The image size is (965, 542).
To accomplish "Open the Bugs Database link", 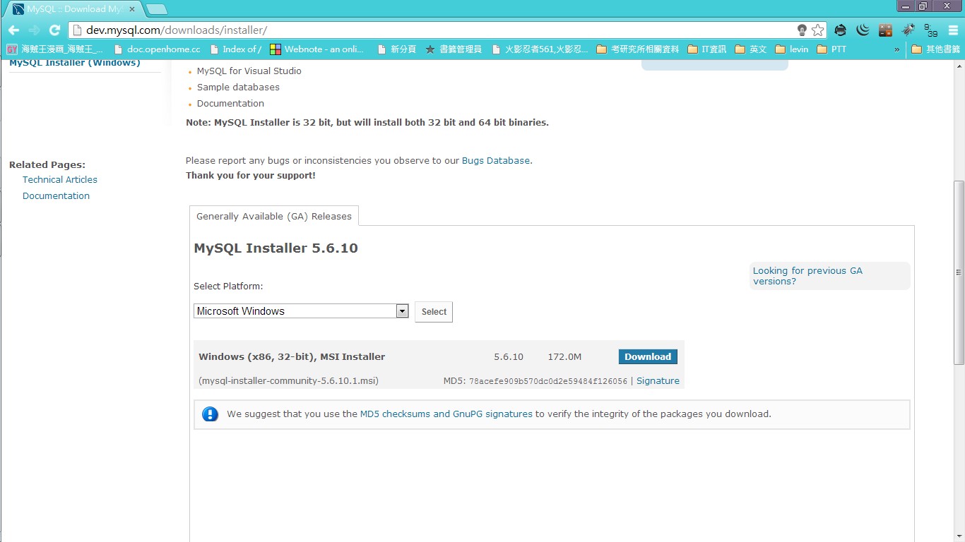I will point(496,161).
